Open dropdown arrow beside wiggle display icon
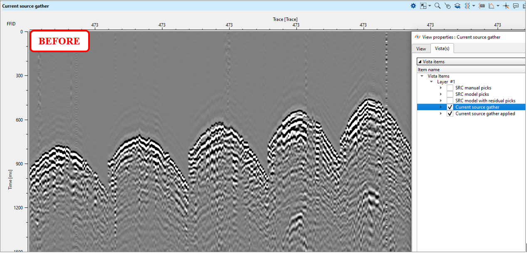The width and height of the screenshot is (527, 253). point(473,6)
